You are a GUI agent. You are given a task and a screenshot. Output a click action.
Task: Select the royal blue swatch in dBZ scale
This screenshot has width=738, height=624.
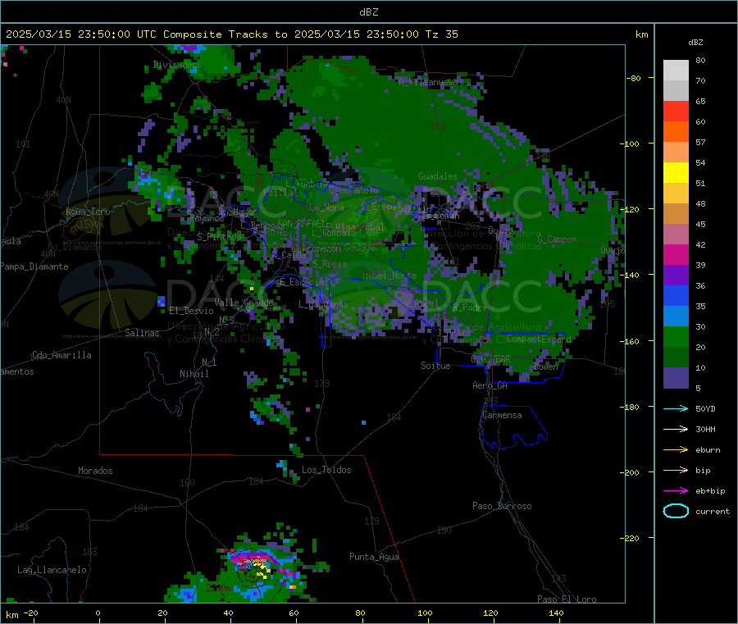(676, 295)
